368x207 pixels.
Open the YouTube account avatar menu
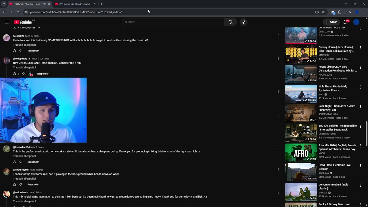click(356, 22)
